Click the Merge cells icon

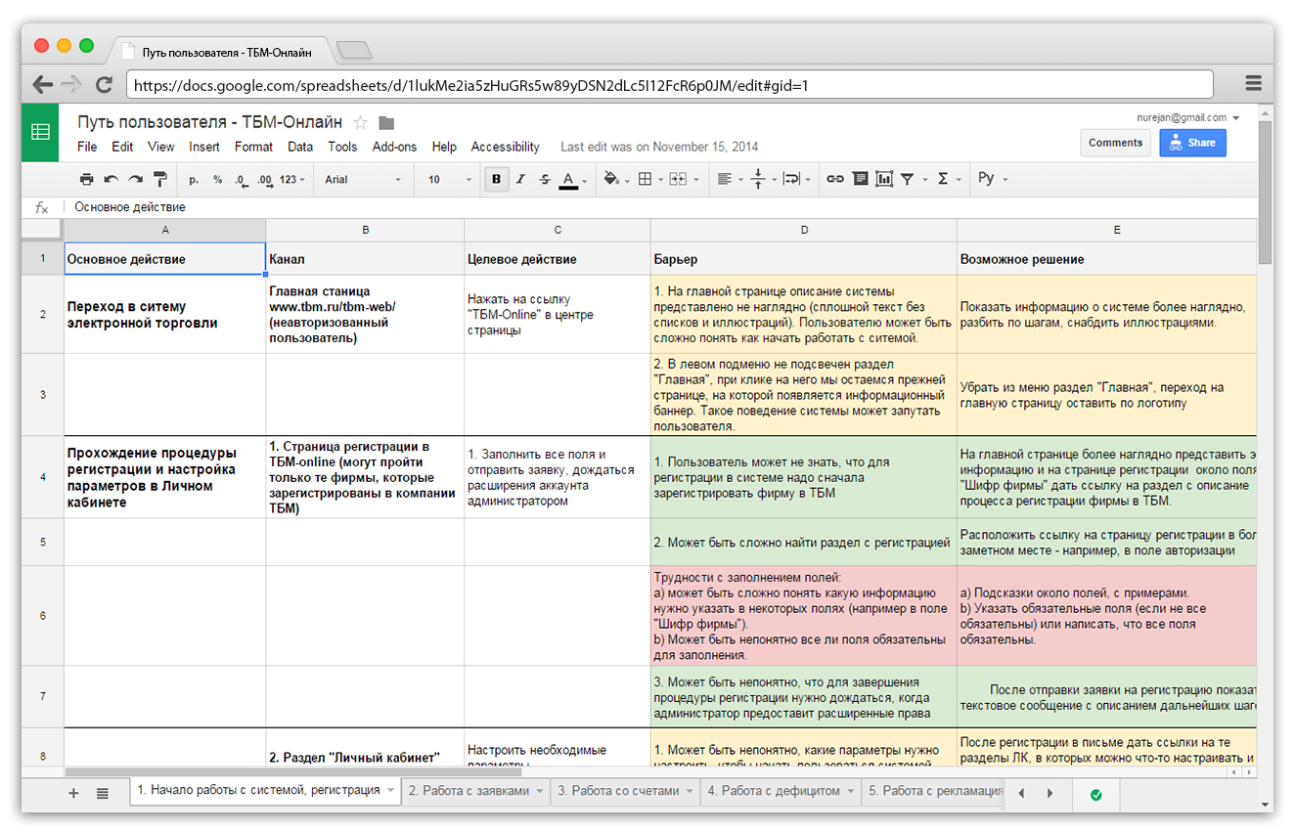[x=677, y=179]
